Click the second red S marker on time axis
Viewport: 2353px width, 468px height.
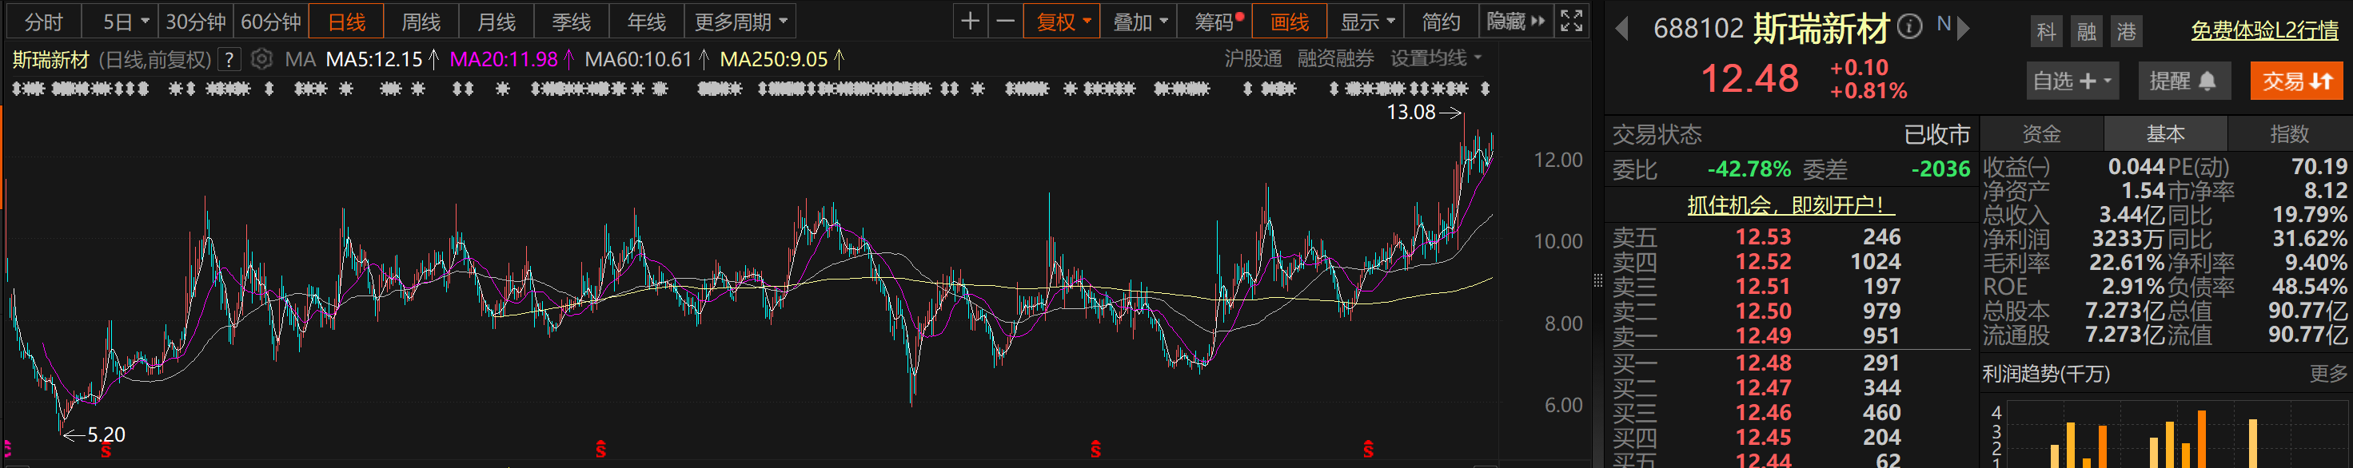[x=600, y=450]
